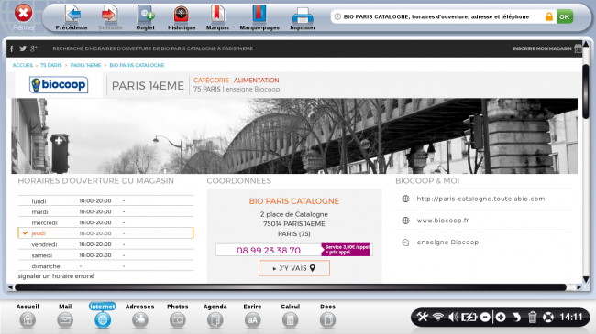This screenshot has height=334, width=596.
Task: Open the Docs documents application
Action: 327,316
